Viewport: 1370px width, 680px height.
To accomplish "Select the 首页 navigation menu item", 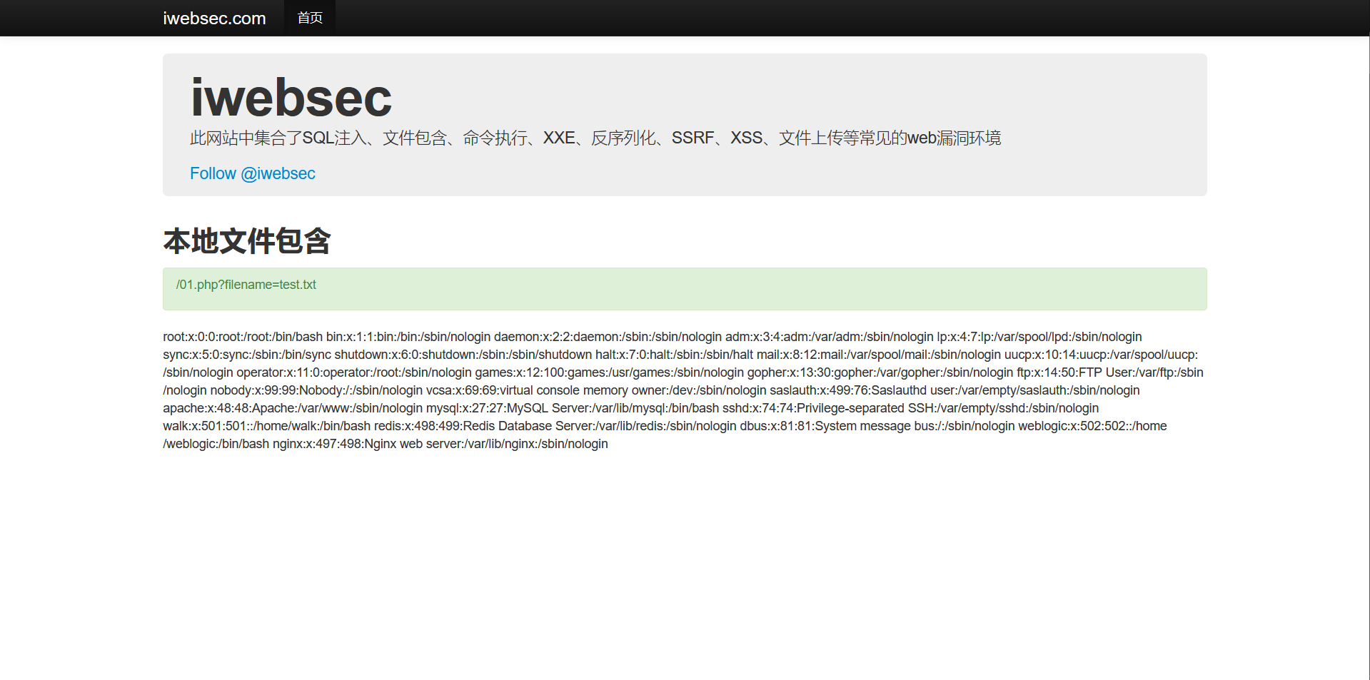I will 310,18.
